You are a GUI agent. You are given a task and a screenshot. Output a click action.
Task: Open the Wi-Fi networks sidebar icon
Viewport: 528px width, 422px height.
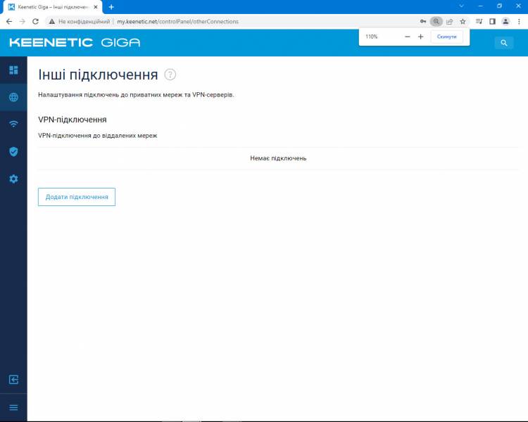click(13, 124)
